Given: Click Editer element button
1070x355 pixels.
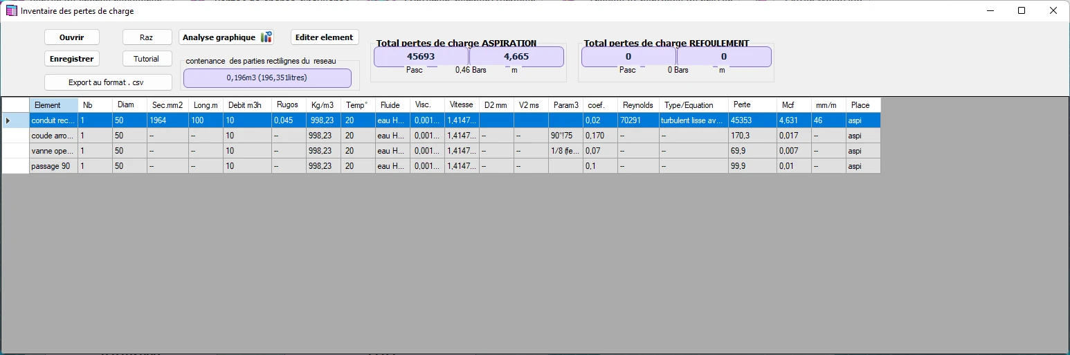Looking at the screenshot, I should coord(325,37).
